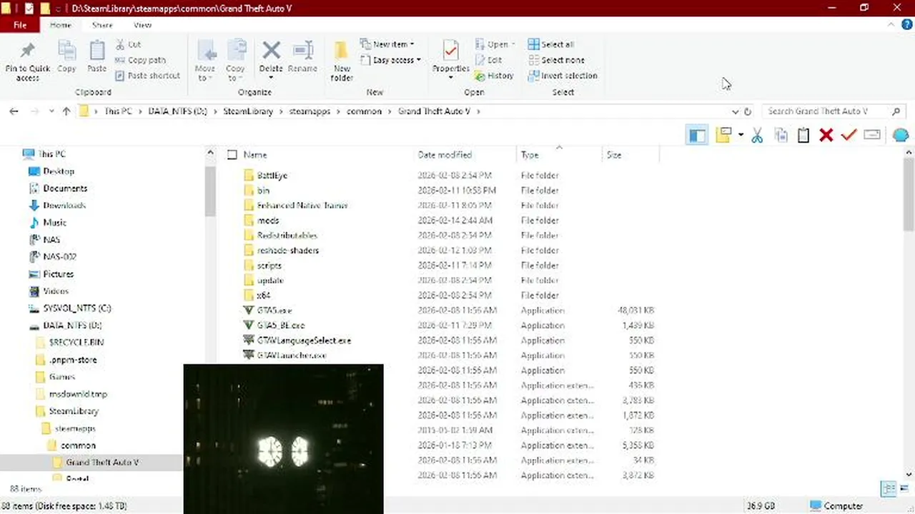915x514 pixels.
Task: Open the File menu
Action: [x=20, y=25]
